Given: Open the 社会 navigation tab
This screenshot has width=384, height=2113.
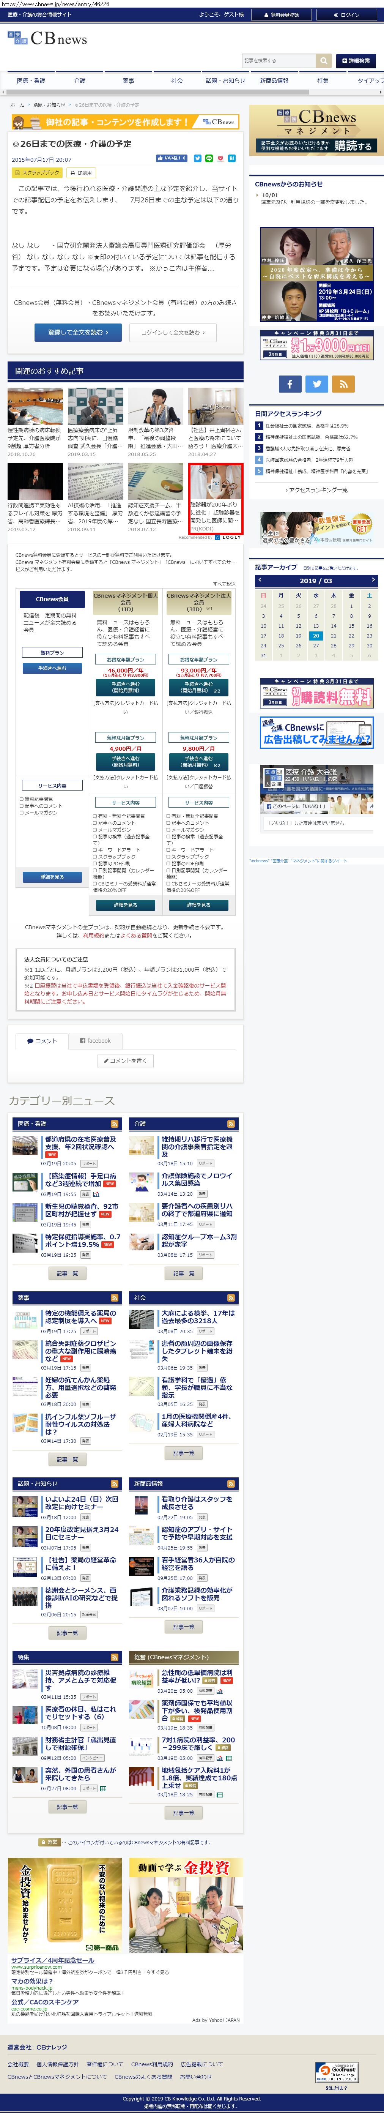Looking at the screenshot, I should tap(176, 80).
